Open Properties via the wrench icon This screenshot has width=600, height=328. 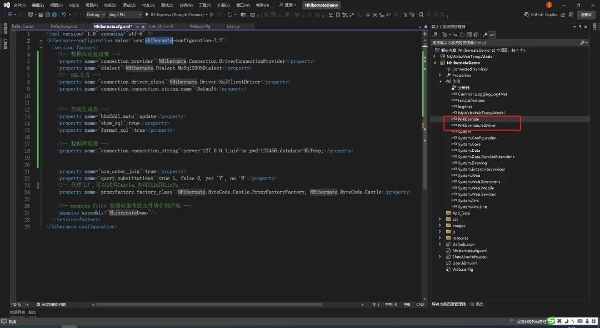pos(485,34)
